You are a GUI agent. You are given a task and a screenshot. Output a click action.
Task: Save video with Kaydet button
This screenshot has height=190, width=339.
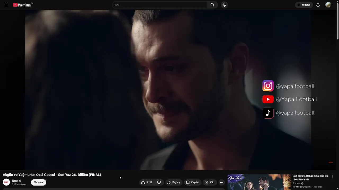coord(193,182)
